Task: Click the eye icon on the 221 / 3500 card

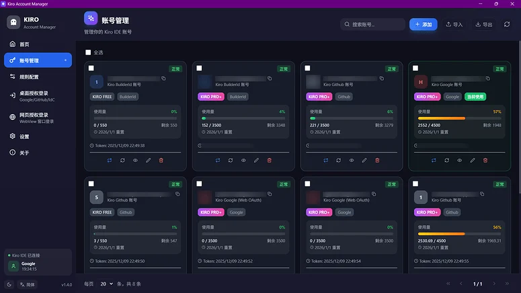Action: 352,161
